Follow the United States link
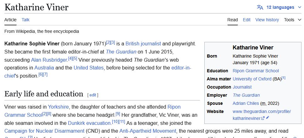This screenshot has width=304, height=138. (x=88, y=68)
